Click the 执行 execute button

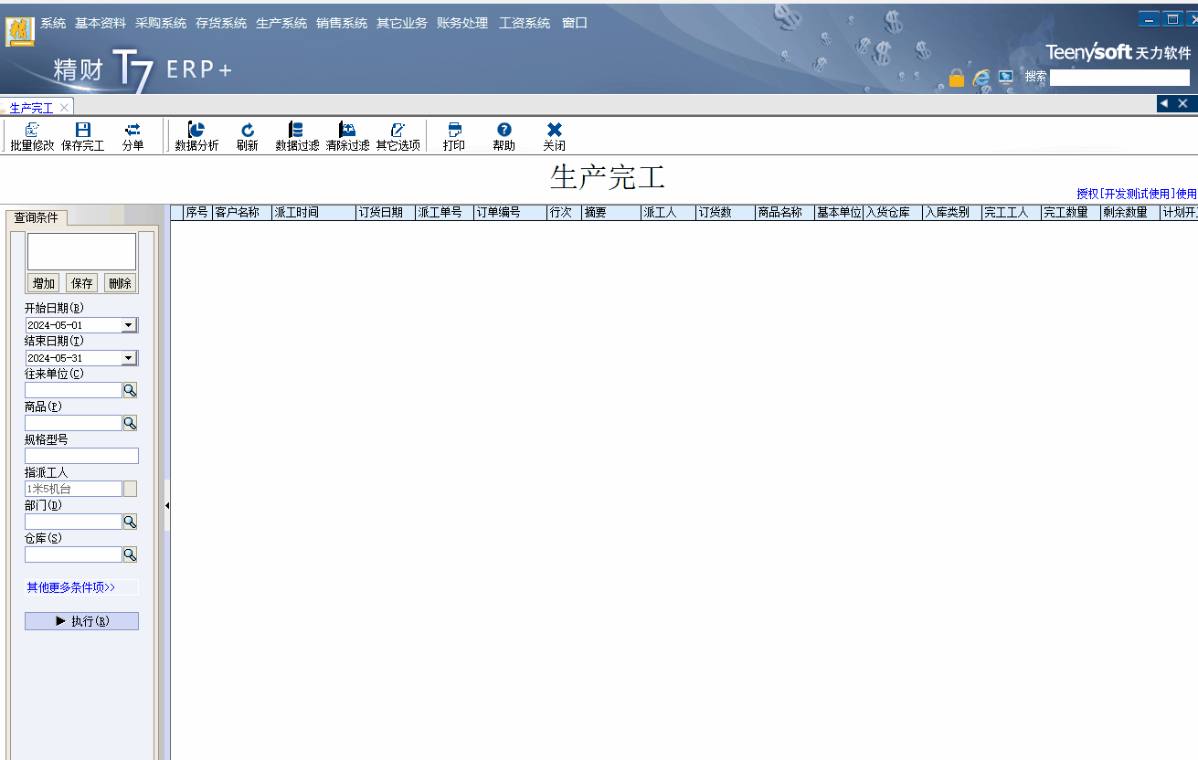click(81, 621)
